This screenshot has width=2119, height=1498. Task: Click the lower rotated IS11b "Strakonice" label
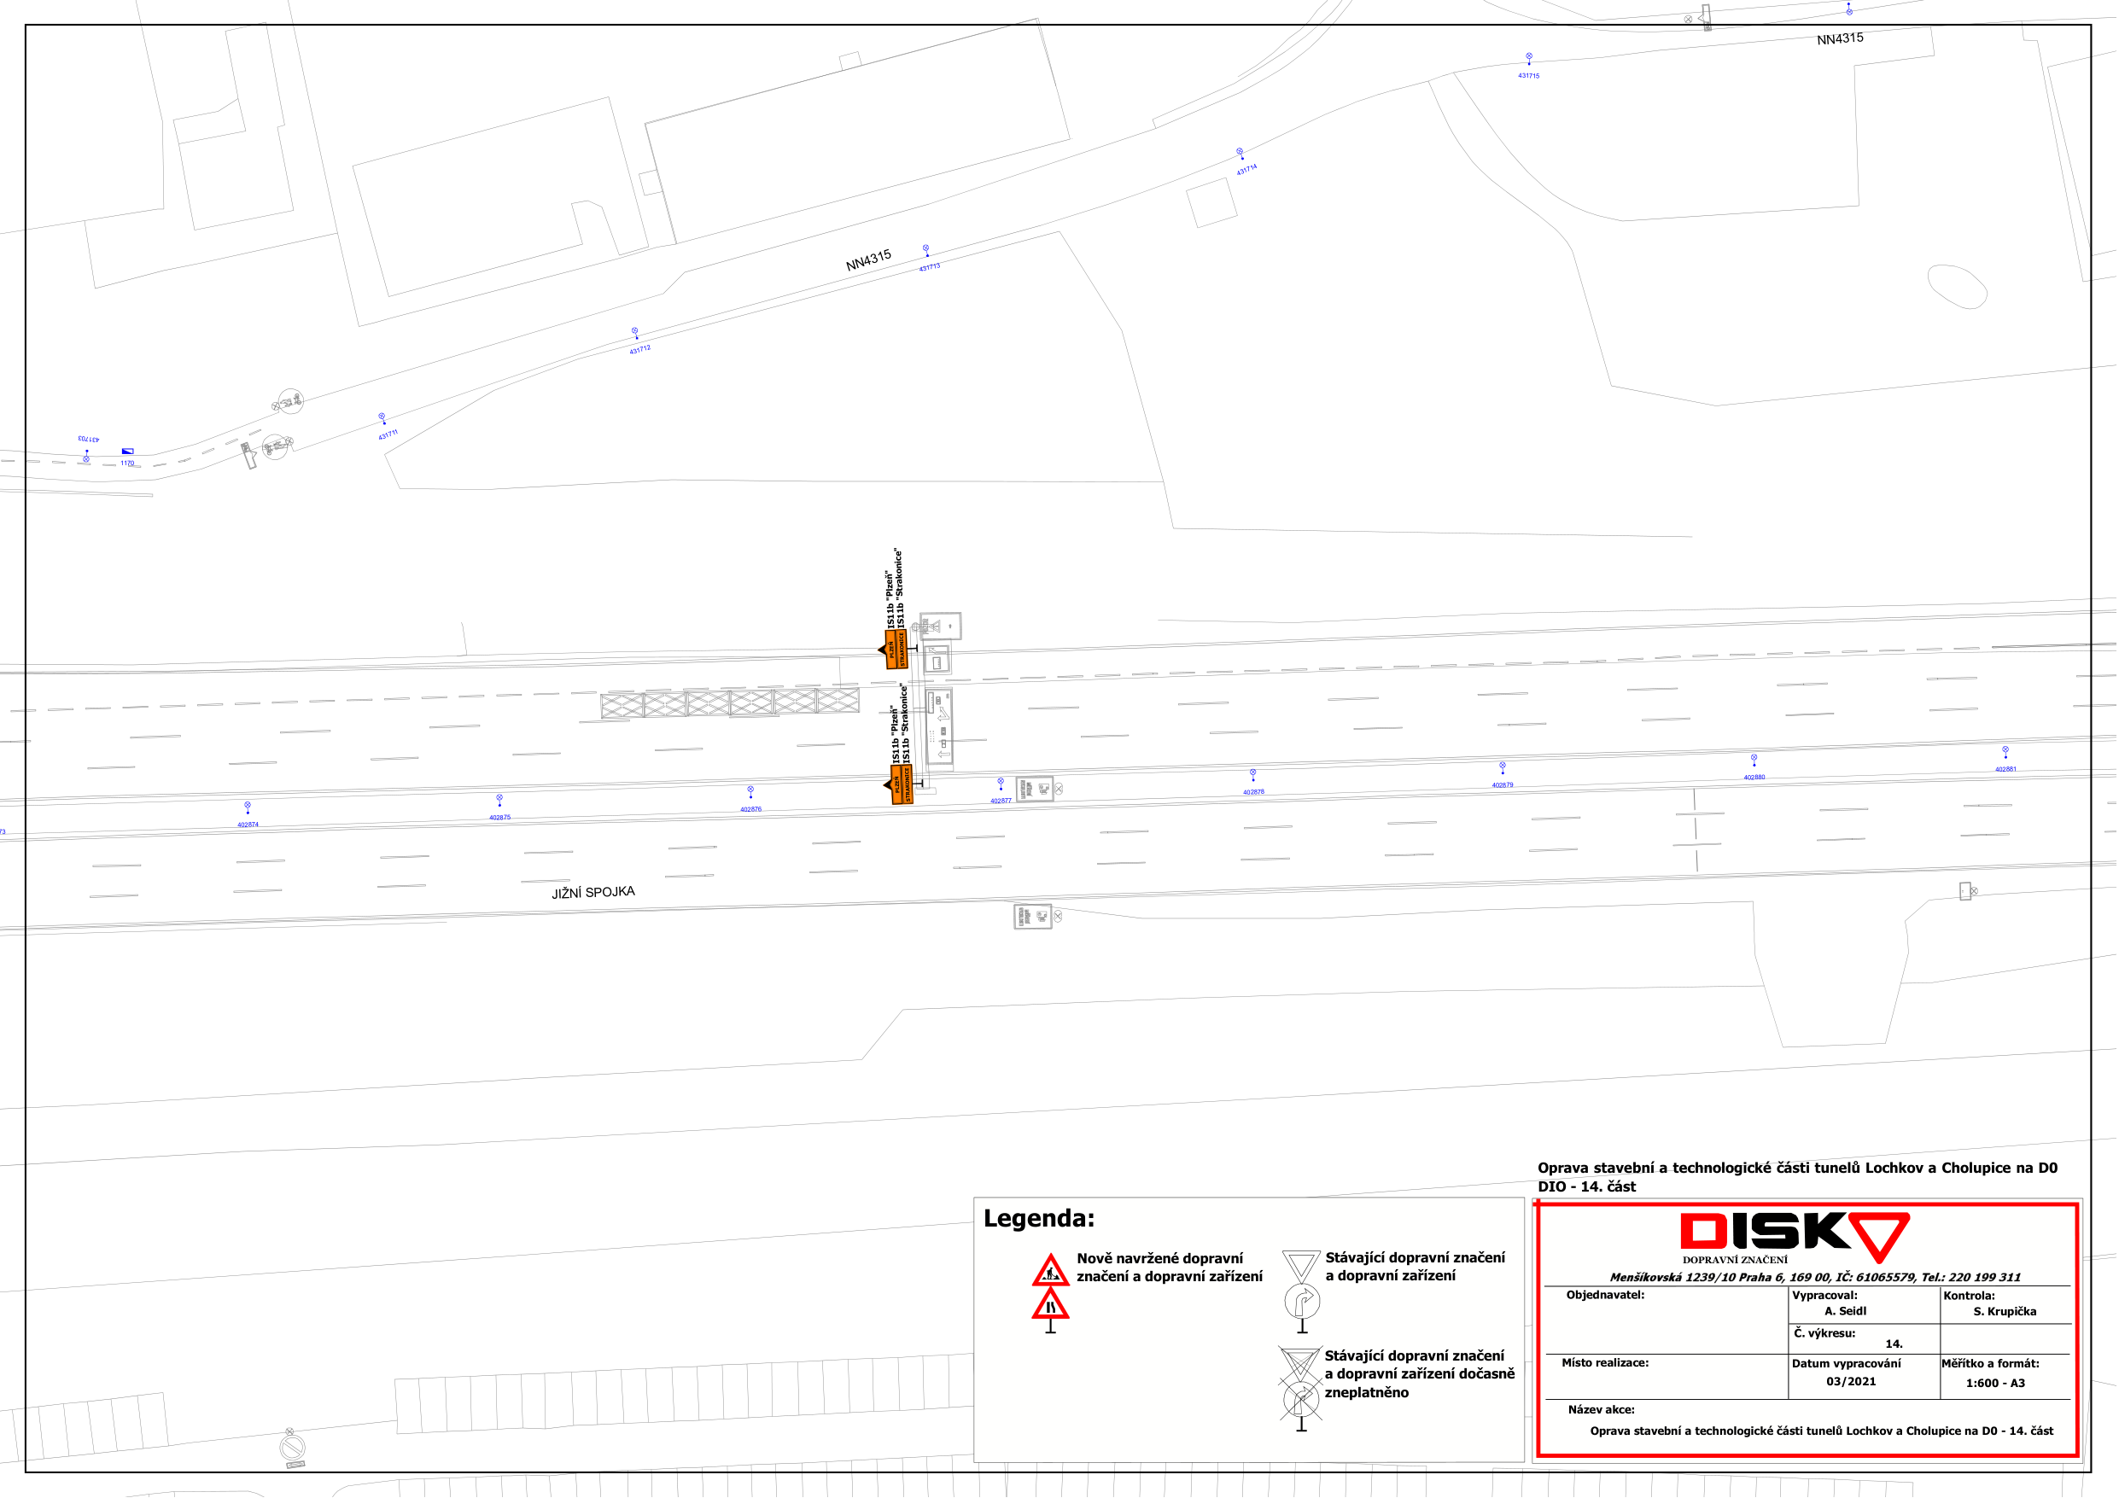[x=905, y=724]
